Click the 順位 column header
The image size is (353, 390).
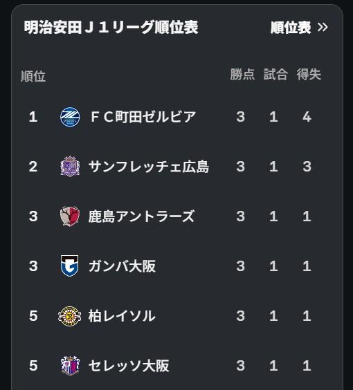[x=33, y=76]
